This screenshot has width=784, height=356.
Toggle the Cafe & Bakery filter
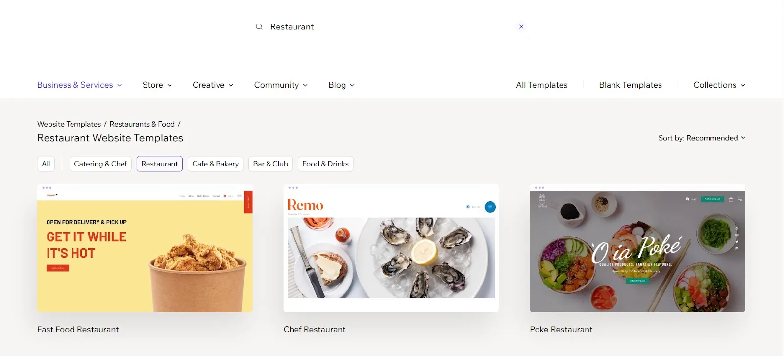[x=215, y=164]
